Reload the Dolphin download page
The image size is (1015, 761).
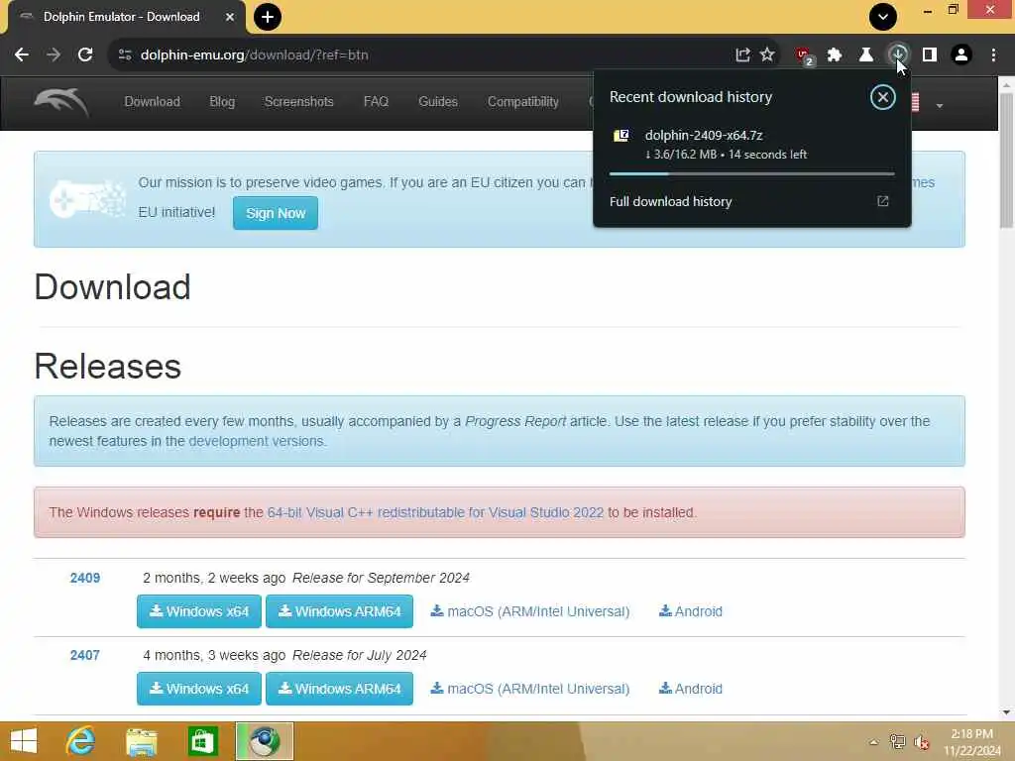[x=85, y=55]
